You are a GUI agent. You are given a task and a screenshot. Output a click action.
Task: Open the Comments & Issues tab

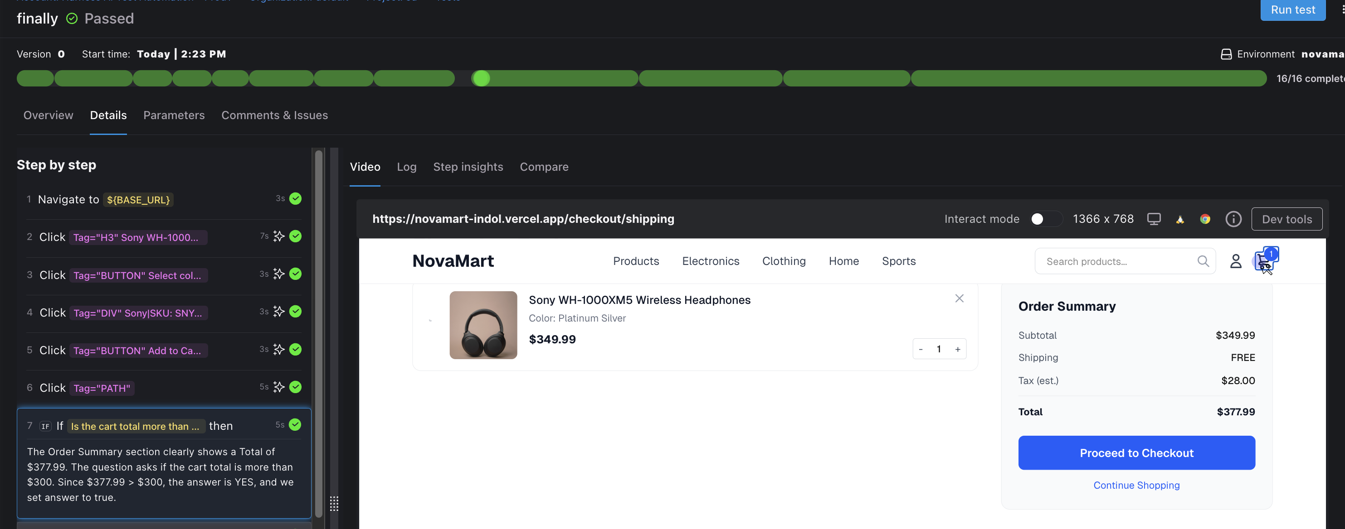click(x=275, y=115)
